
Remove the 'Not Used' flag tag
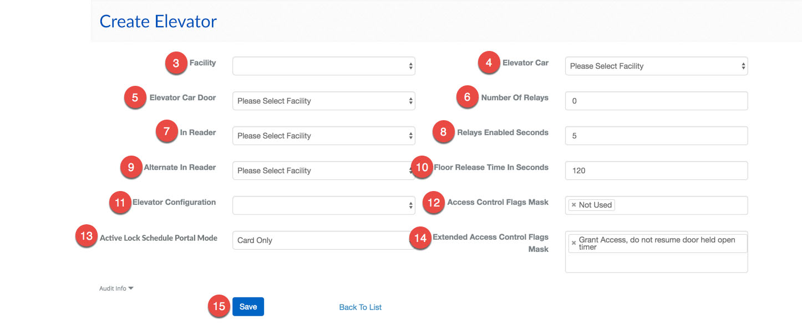tap(573, 205)
